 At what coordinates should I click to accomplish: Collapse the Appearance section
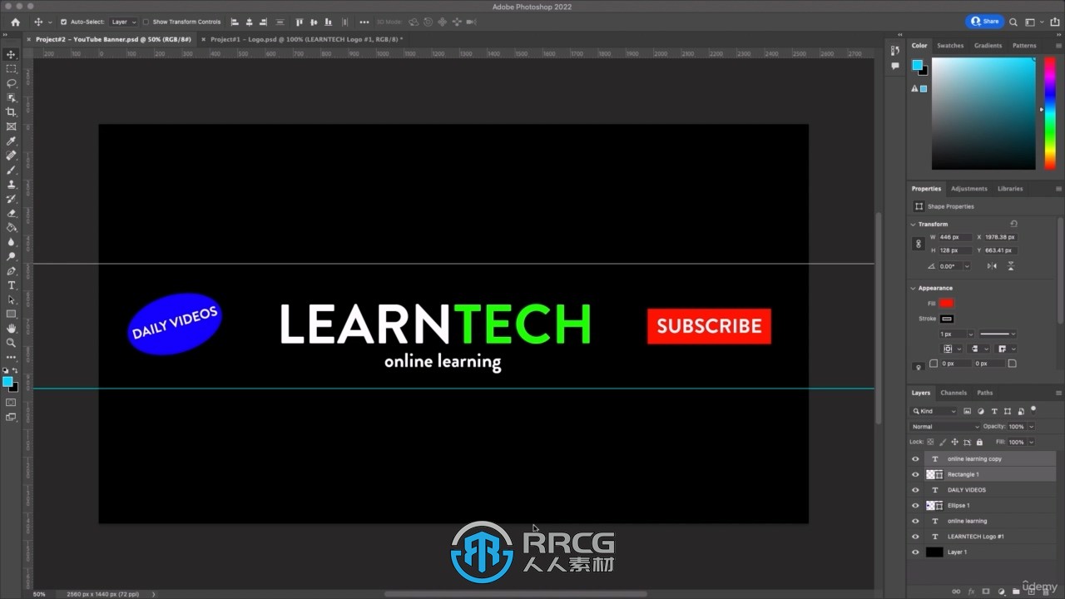click(914, 288)
